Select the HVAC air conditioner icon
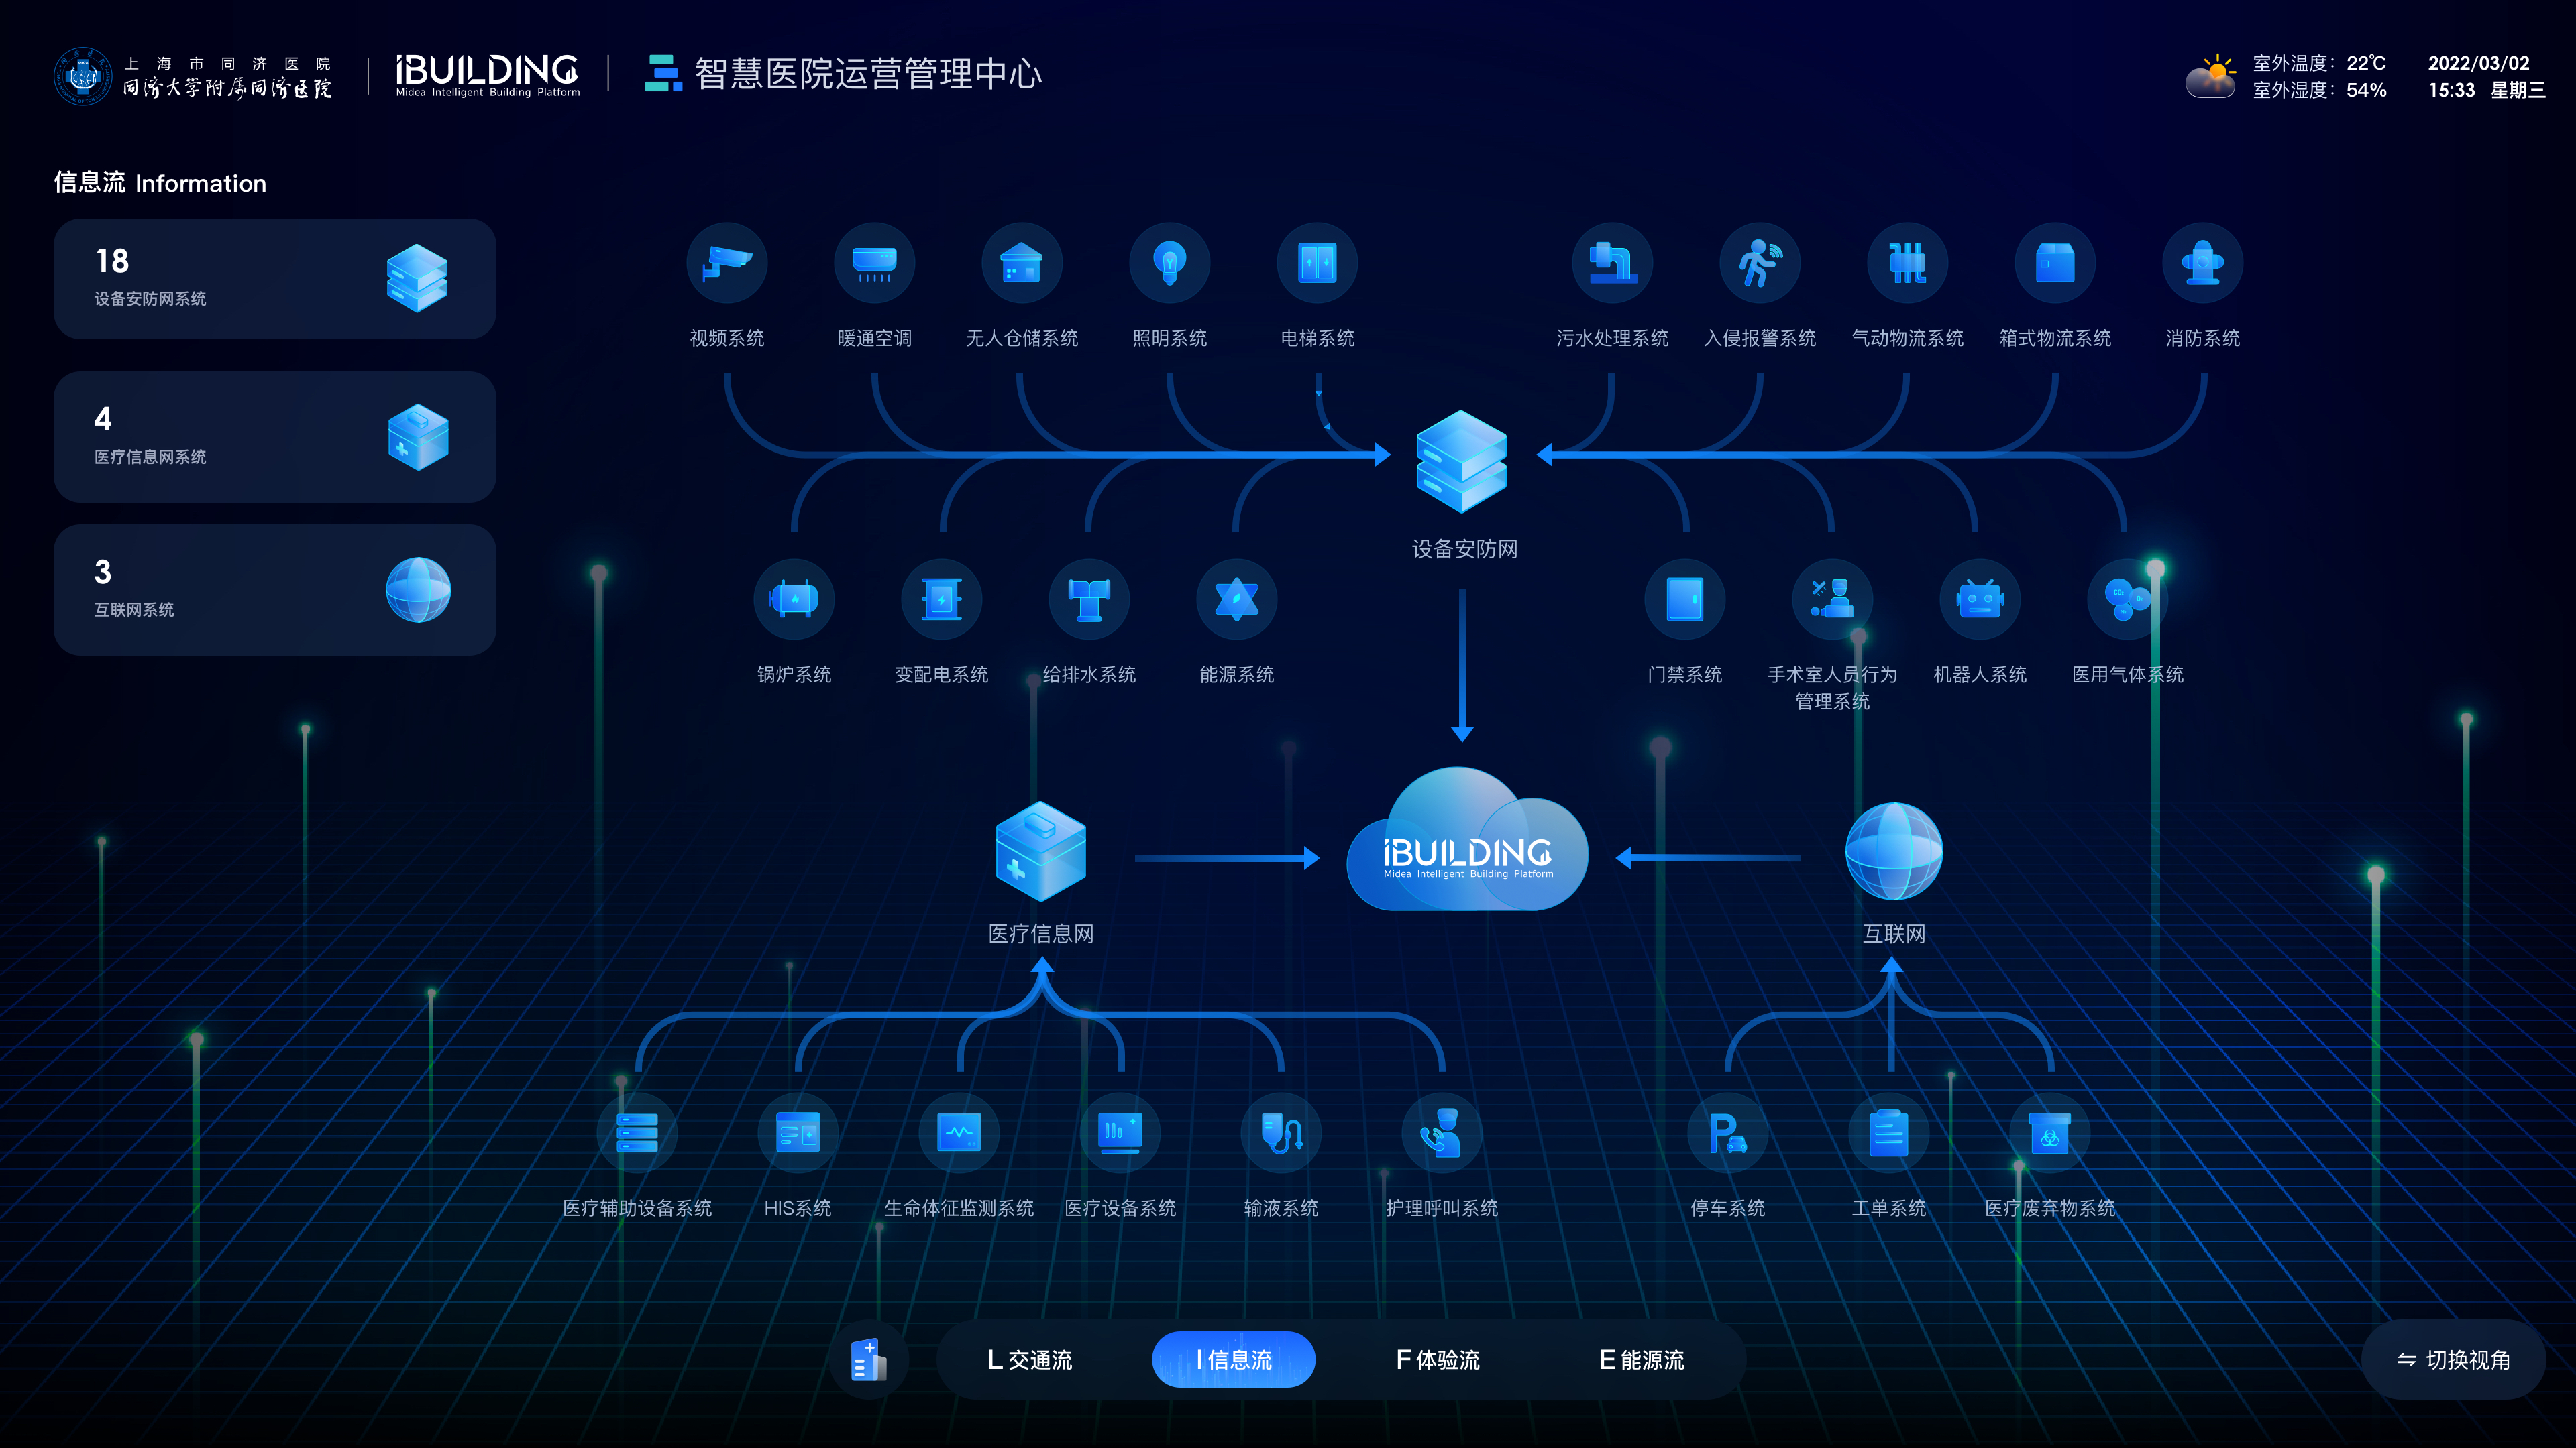Viewport: 2576px width, 1448px height. click(874, 264)
